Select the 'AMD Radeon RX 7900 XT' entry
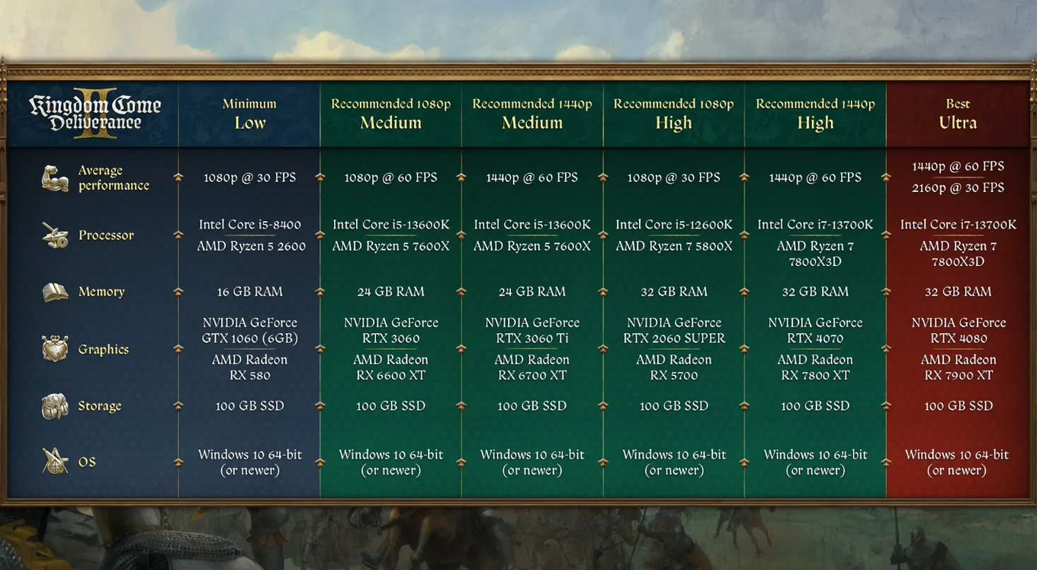This screenshot has height=570, width=1037. tap(958, 367)
